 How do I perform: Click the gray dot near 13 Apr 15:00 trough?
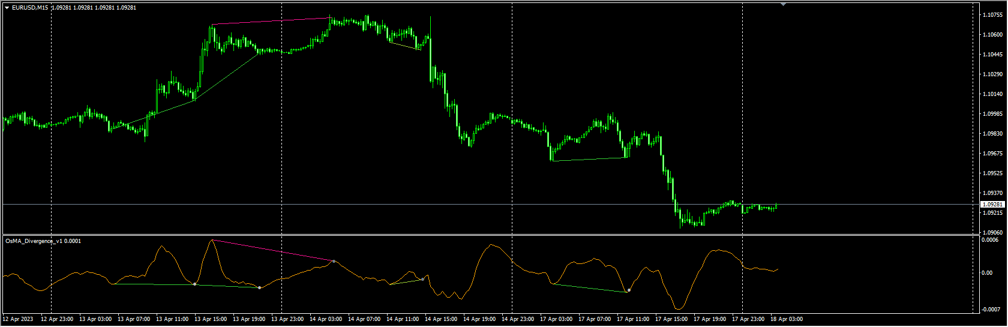[x=195, y=284]
